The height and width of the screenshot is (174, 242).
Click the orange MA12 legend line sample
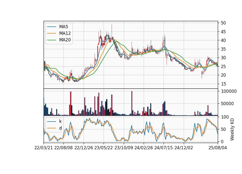click(x=51, y=33)
